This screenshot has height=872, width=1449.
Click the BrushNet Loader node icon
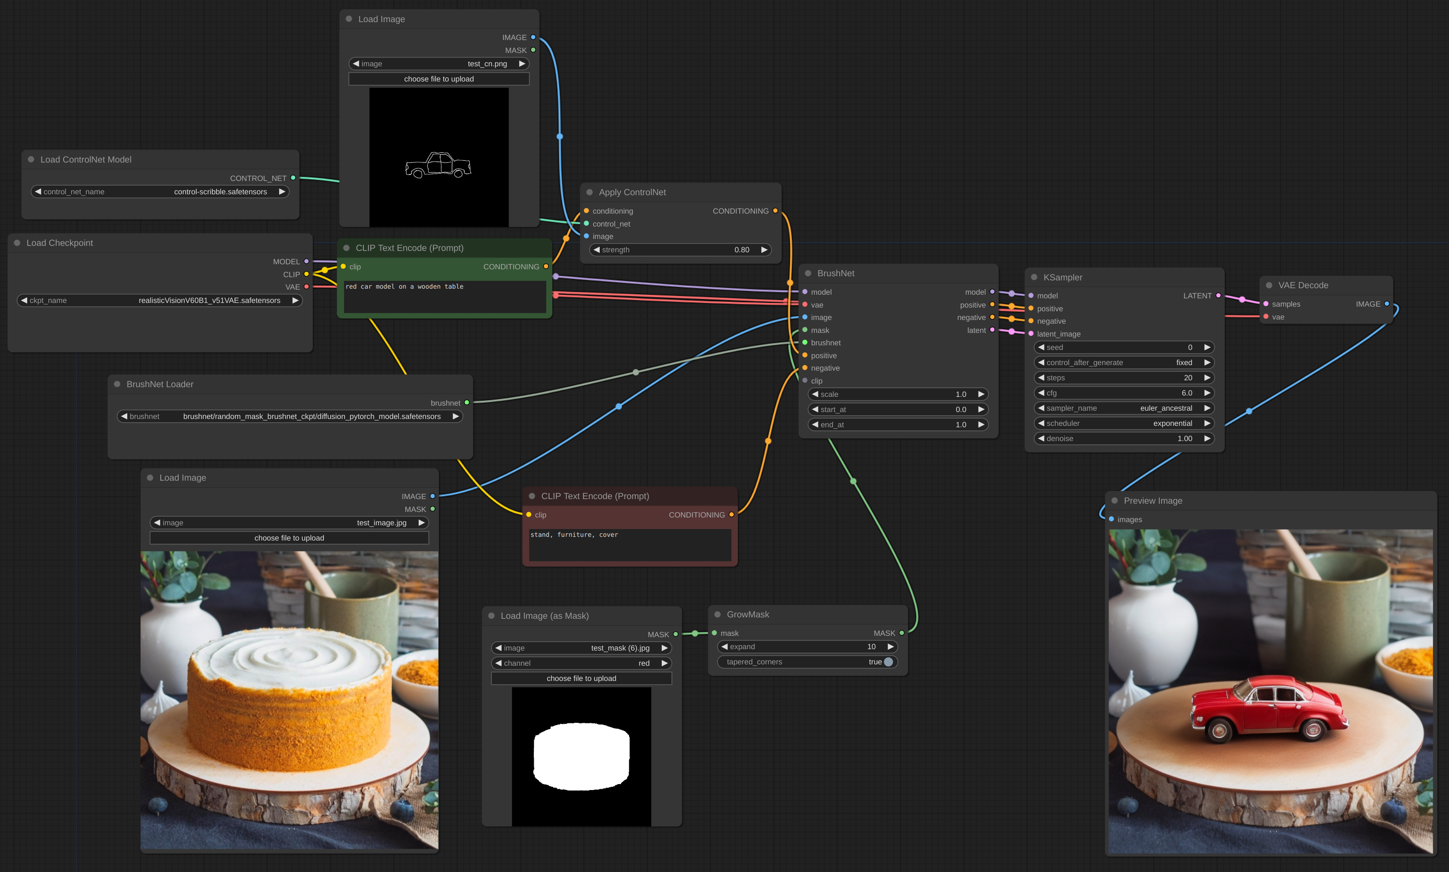[116, 385]
